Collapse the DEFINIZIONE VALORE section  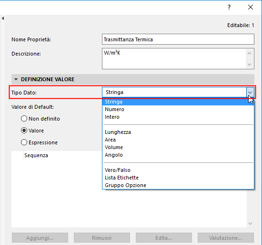coord(16,79)
